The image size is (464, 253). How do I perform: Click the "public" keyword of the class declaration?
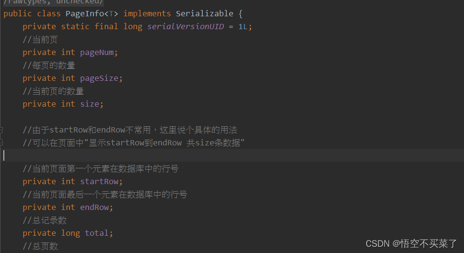pos(18,13)
